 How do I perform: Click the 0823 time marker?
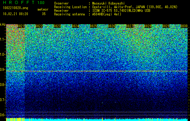[57, 26]
